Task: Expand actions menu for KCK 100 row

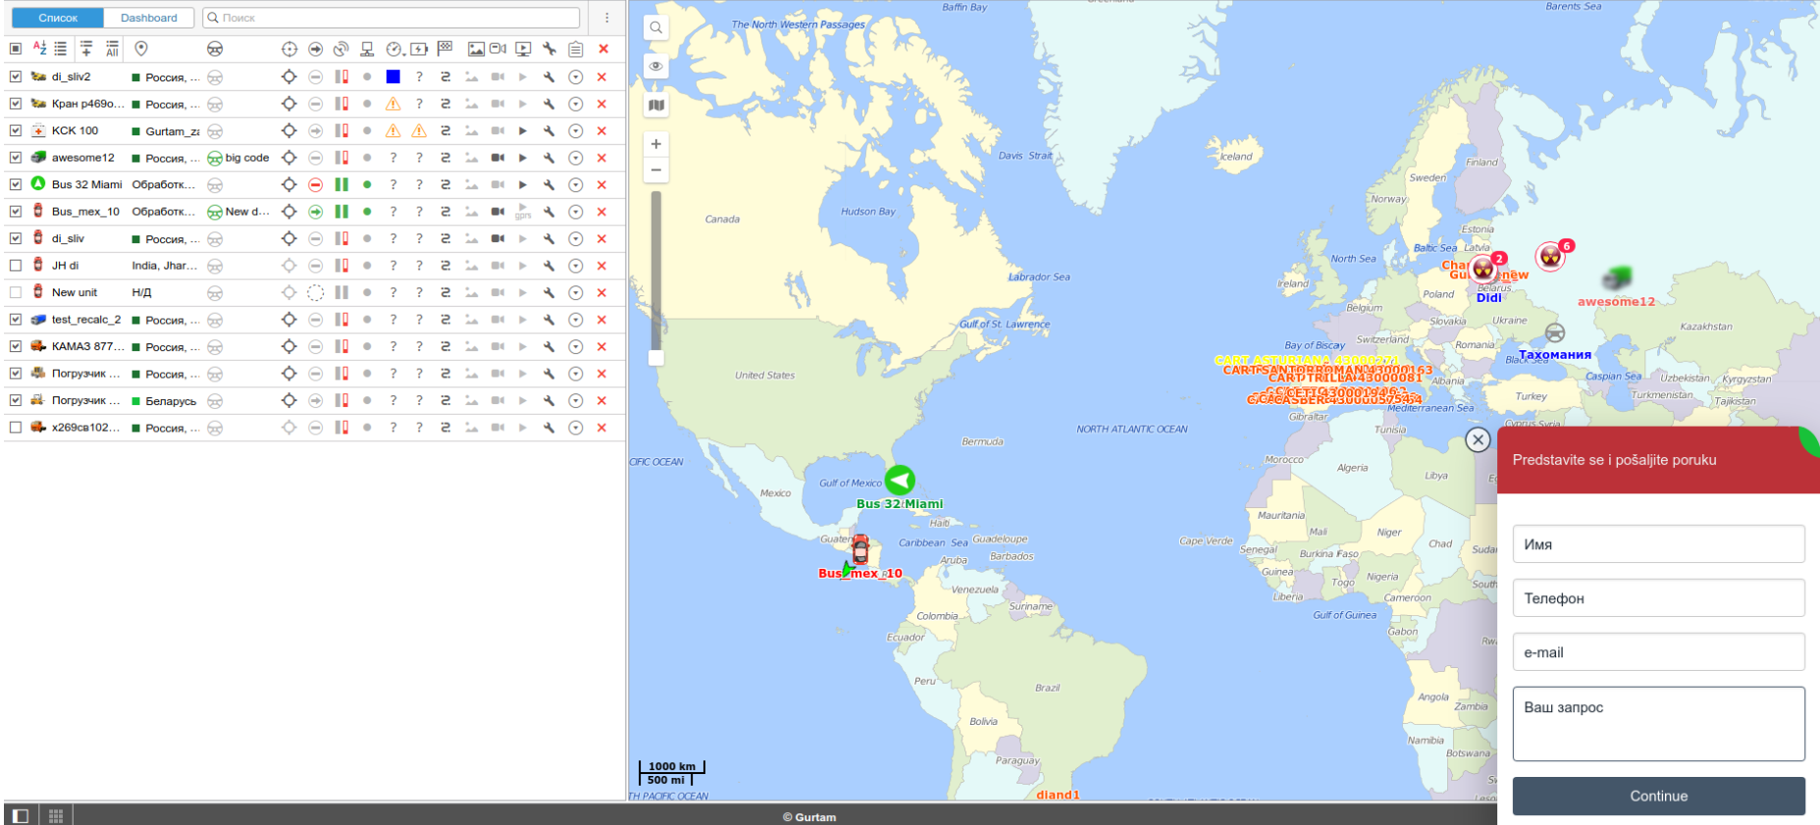Action: pos(576,130)
